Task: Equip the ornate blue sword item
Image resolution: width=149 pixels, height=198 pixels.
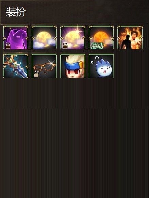Action: pyautogui.click(x=16, y=66)
